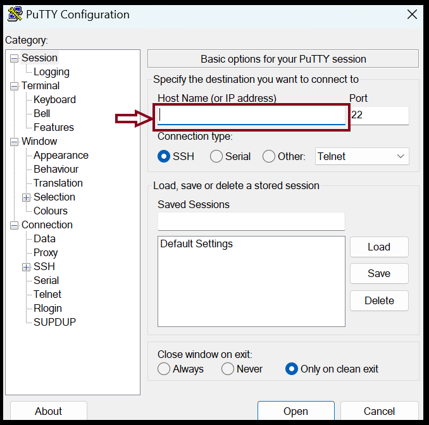Collapse the Session tree node
This screenshot has height=425, width=429.
click(14, 58)
